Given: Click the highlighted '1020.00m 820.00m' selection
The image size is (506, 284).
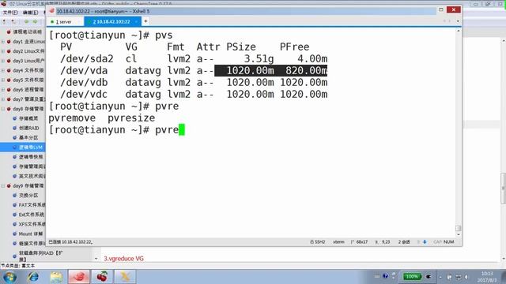Looking at the screenshot, I should point(270,70).
